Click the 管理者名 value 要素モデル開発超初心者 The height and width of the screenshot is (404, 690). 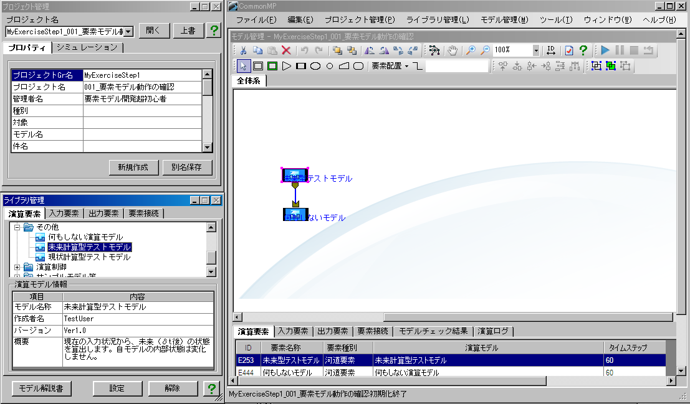pyautogui.click(x=142, y=99)
